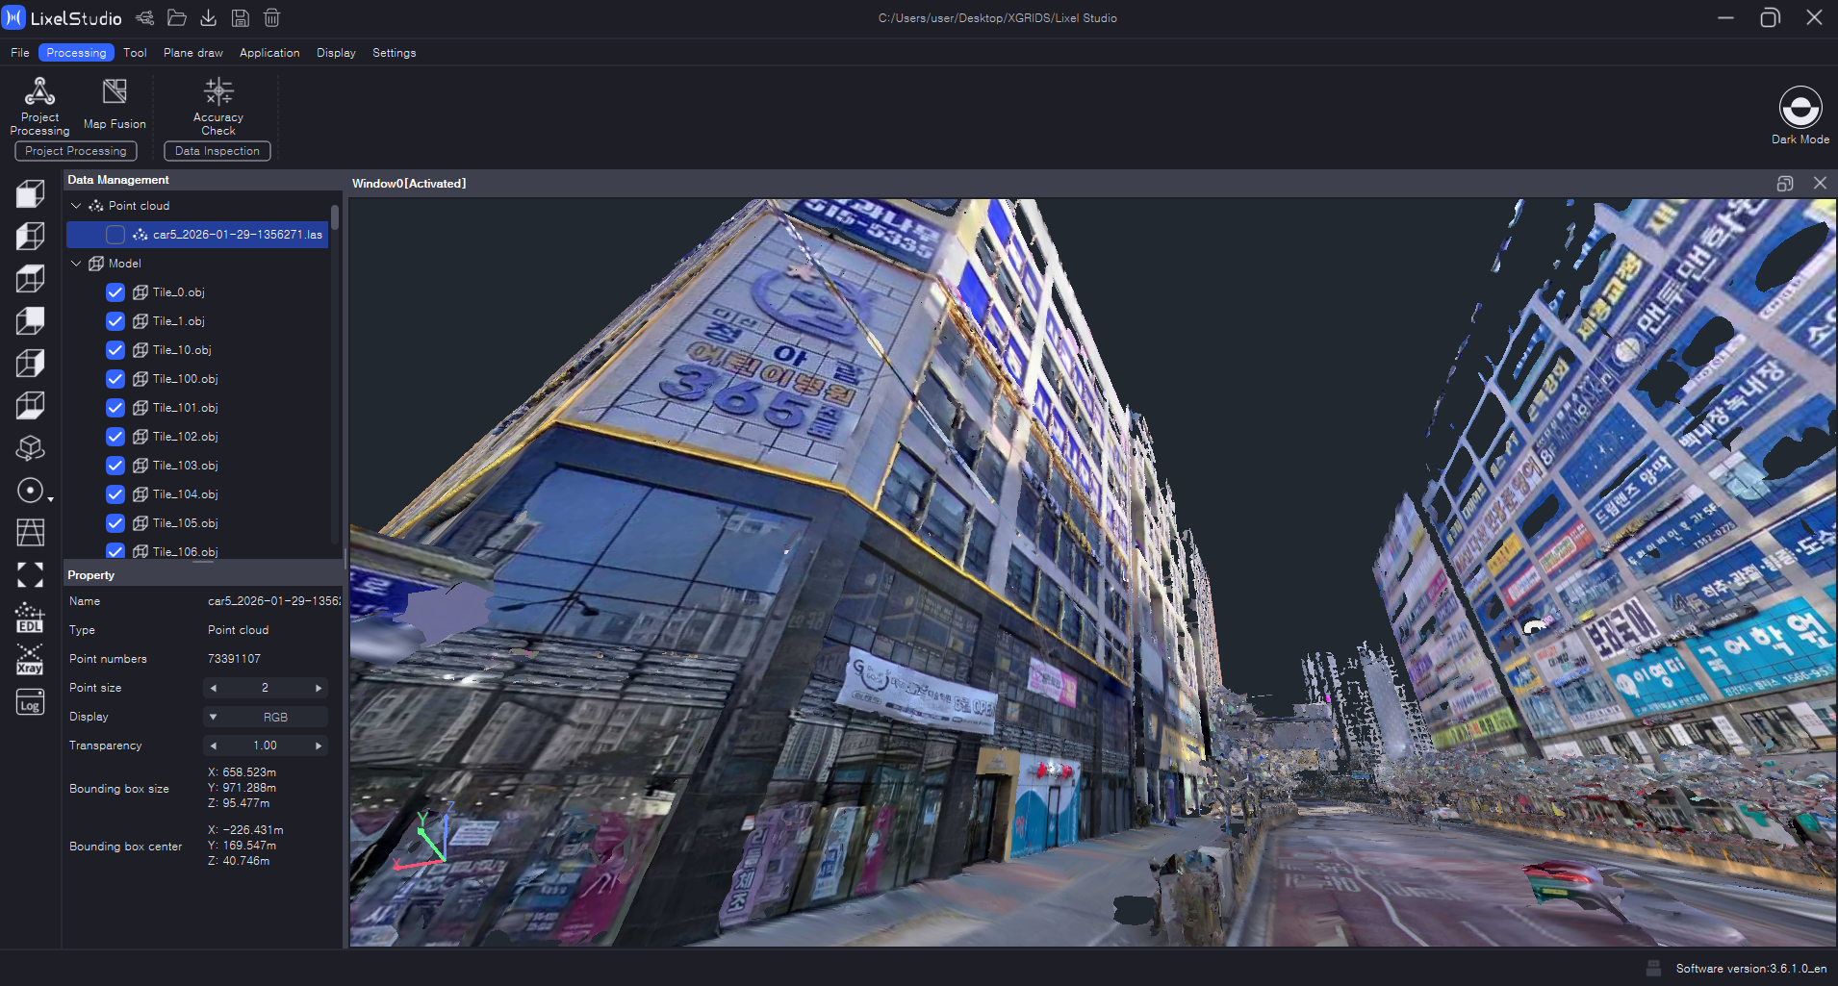The width and height of the screenshot is (1838, 986).
Task: Enable the car5 .las point cloud checkbox
Action: (115, 235)
